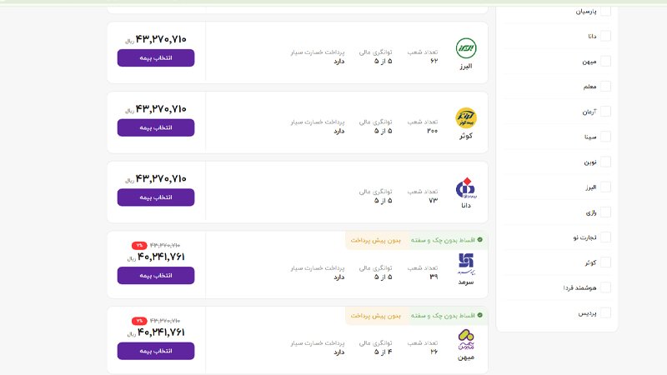
Task: Select the هوشمند فردا filter checkbox
Action: coord(605,287)
